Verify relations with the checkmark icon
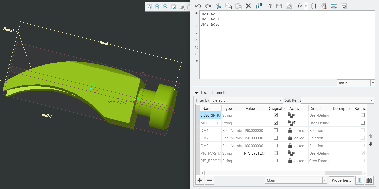The width and height of the screenshot is (379, 189). click(x=344, y=6)
